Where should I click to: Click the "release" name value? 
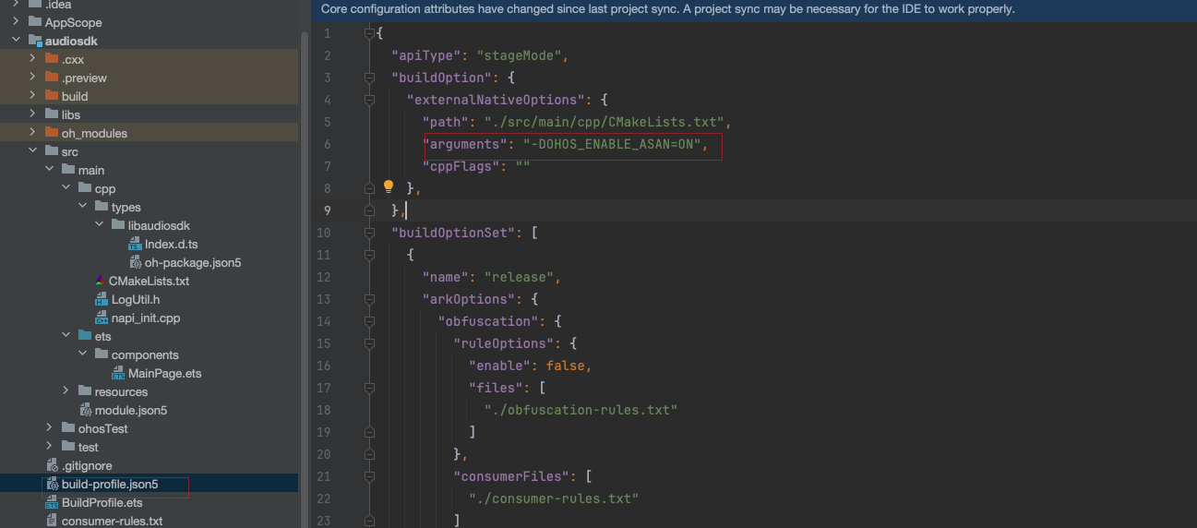519,277
